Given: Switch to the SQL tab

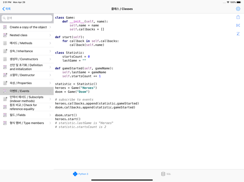Looking at the screenshot, I should pos(166,174).
